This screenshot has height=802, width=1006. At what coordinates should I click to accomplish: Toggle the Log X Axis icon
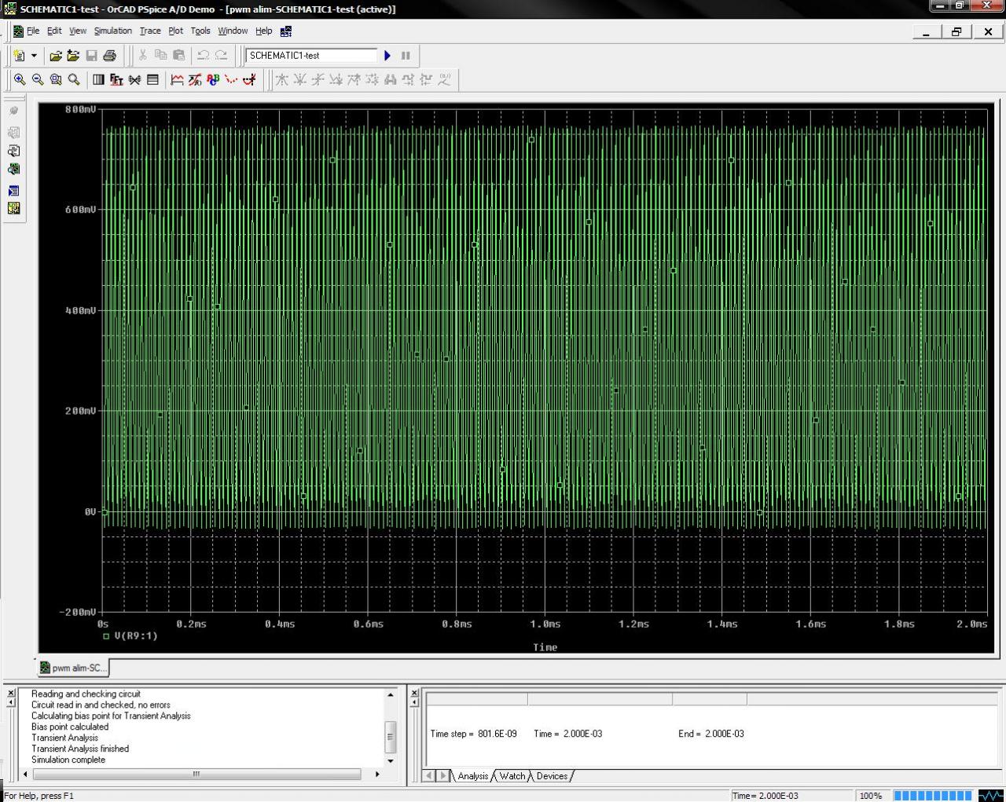(98, 79)
